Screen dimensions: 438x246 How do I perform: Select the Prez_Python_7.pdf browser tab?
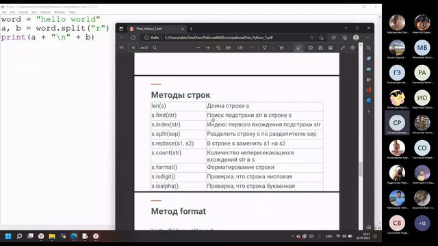(x=157, y=29)
